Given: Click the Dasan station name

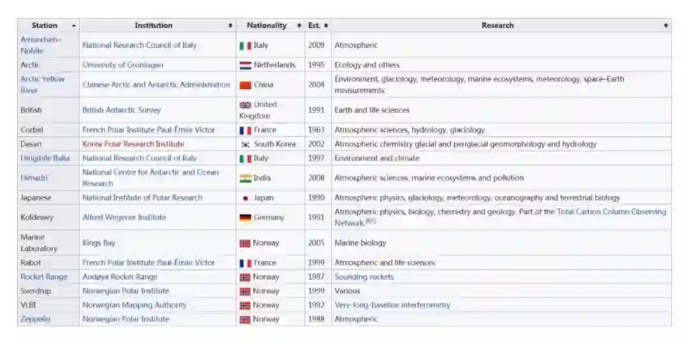Looking at the screenshot, I should point(31,144).
